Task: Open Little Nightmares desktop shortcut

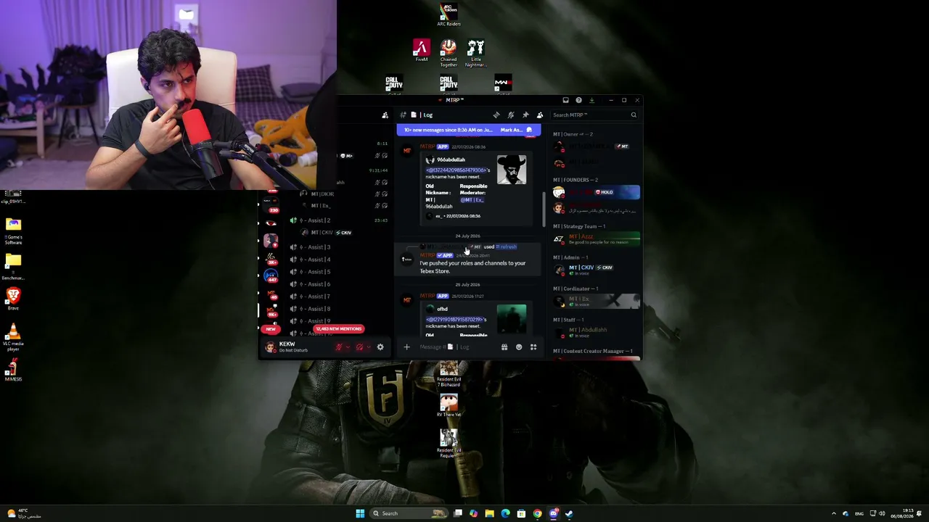Action: [475, 53]
